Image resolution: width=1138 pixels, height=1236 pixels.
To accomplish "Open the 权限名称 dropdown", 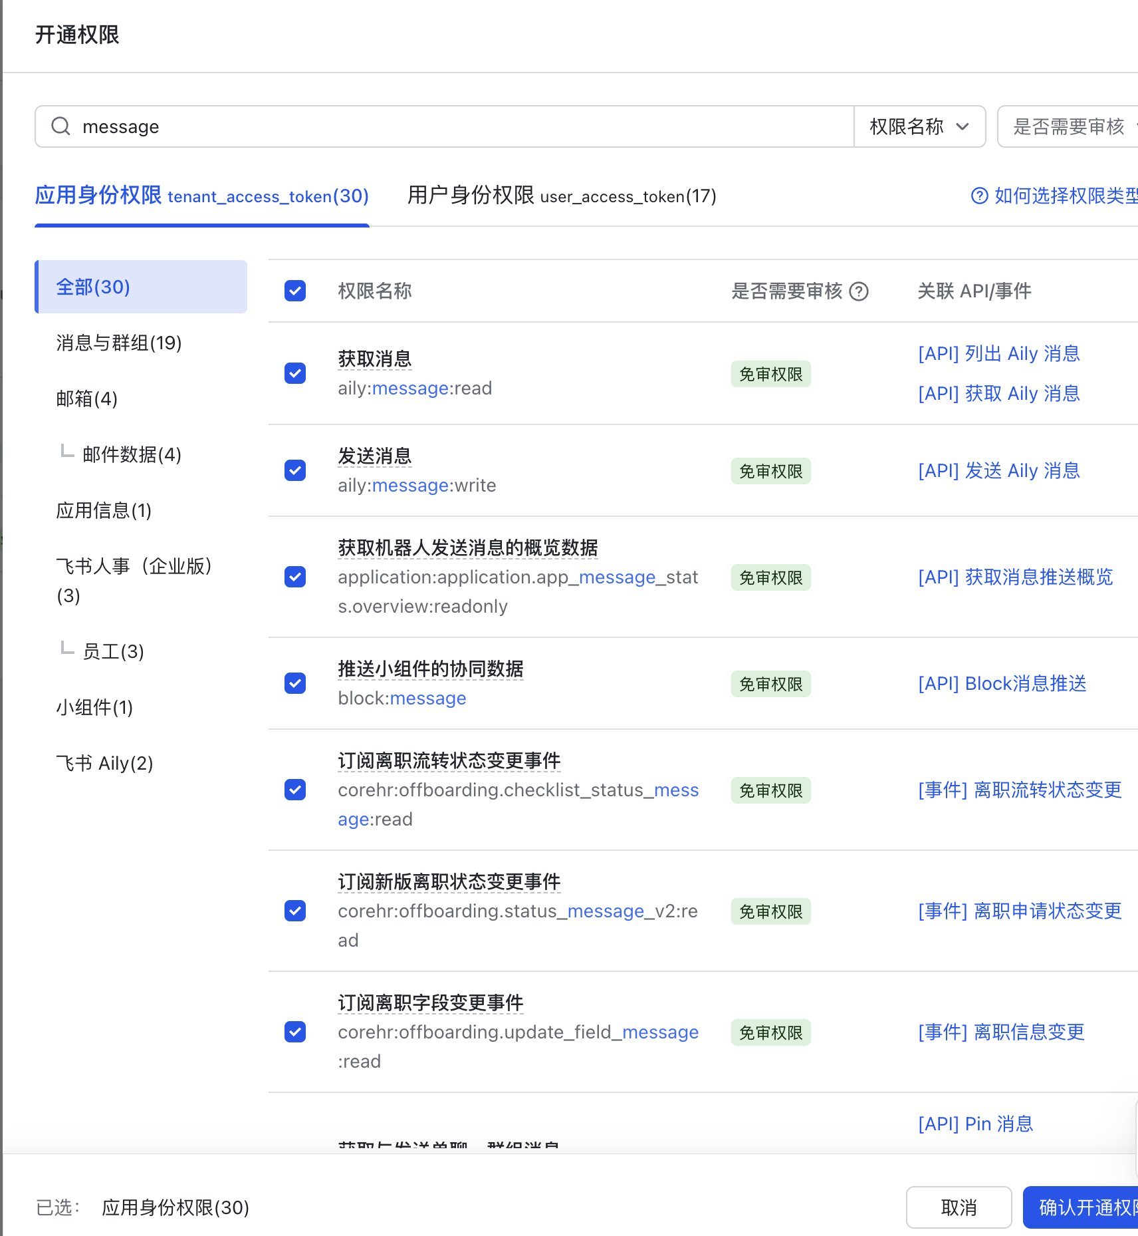I will [x=919, y=126].
